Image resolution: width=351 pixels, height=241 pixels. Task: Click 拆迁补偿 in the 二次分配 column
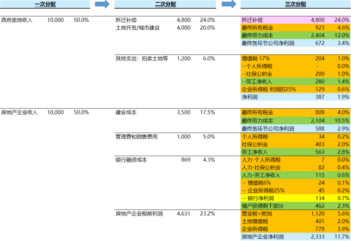click(x=126, y=20)
